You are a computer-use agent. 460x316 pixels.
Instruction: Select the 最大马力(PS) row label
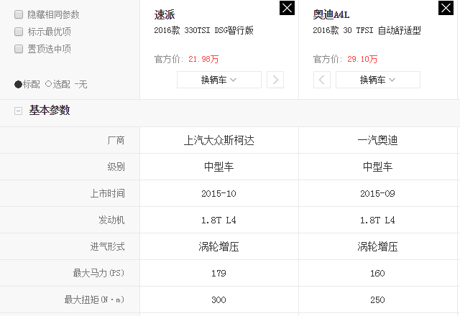click(99, 273)
